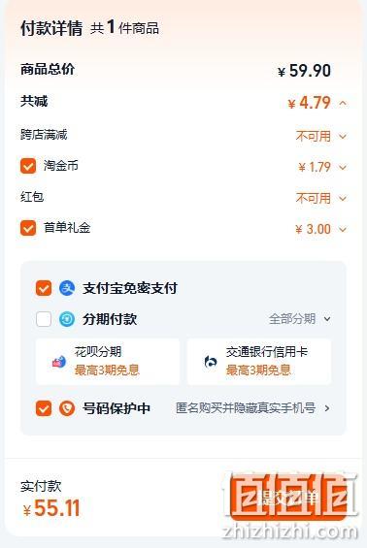367x548 pixels.
Task: Select the 交通银行信用卡 installment option
Action: (x=259, y=362)
